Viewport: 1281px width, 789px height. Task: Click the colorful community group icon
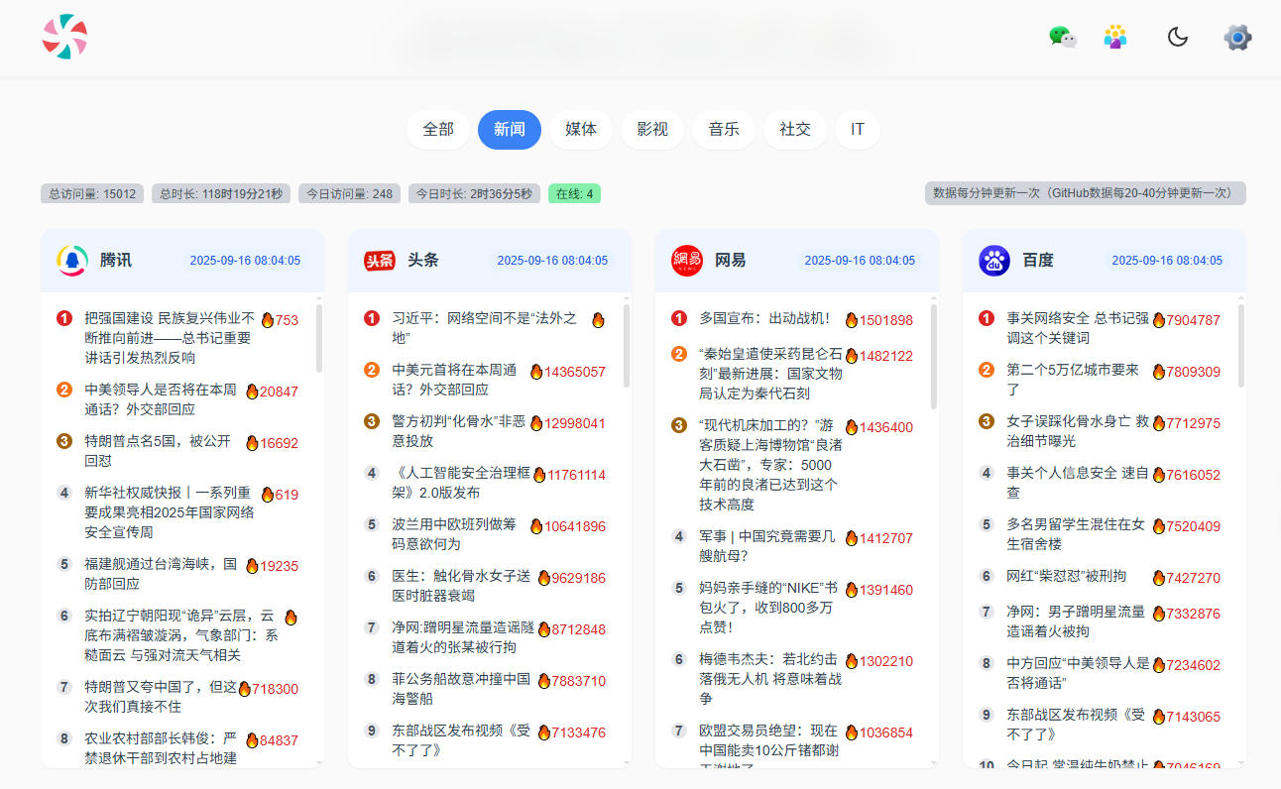[1115, 37]
